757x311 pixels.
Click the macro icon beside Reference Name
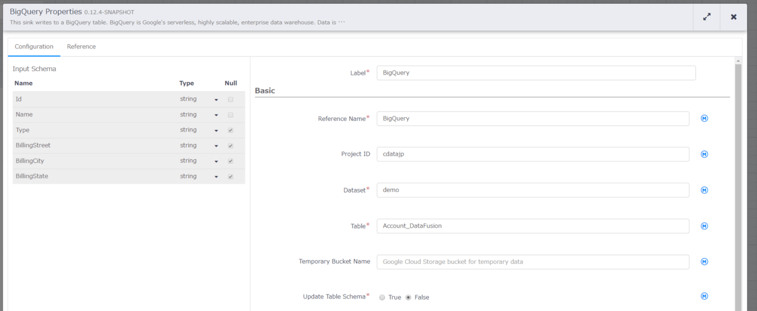(x=705, y=118)
